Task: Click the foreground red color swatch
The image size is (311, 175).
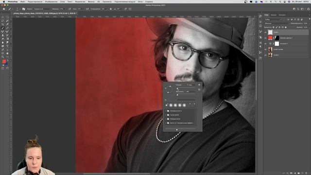Action: [4, 62]
